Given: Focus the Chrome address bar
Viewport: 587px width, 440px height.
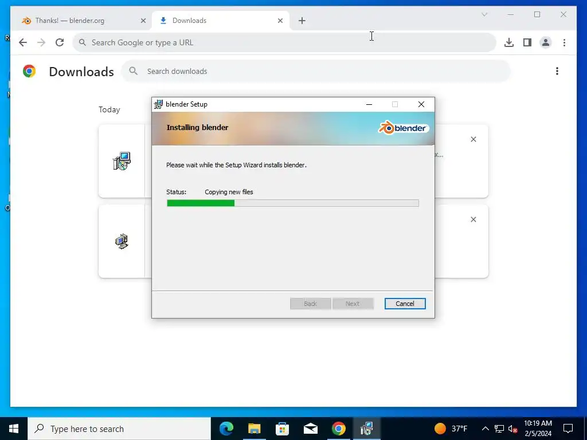Looking at the screenshot, I should 284,42.
